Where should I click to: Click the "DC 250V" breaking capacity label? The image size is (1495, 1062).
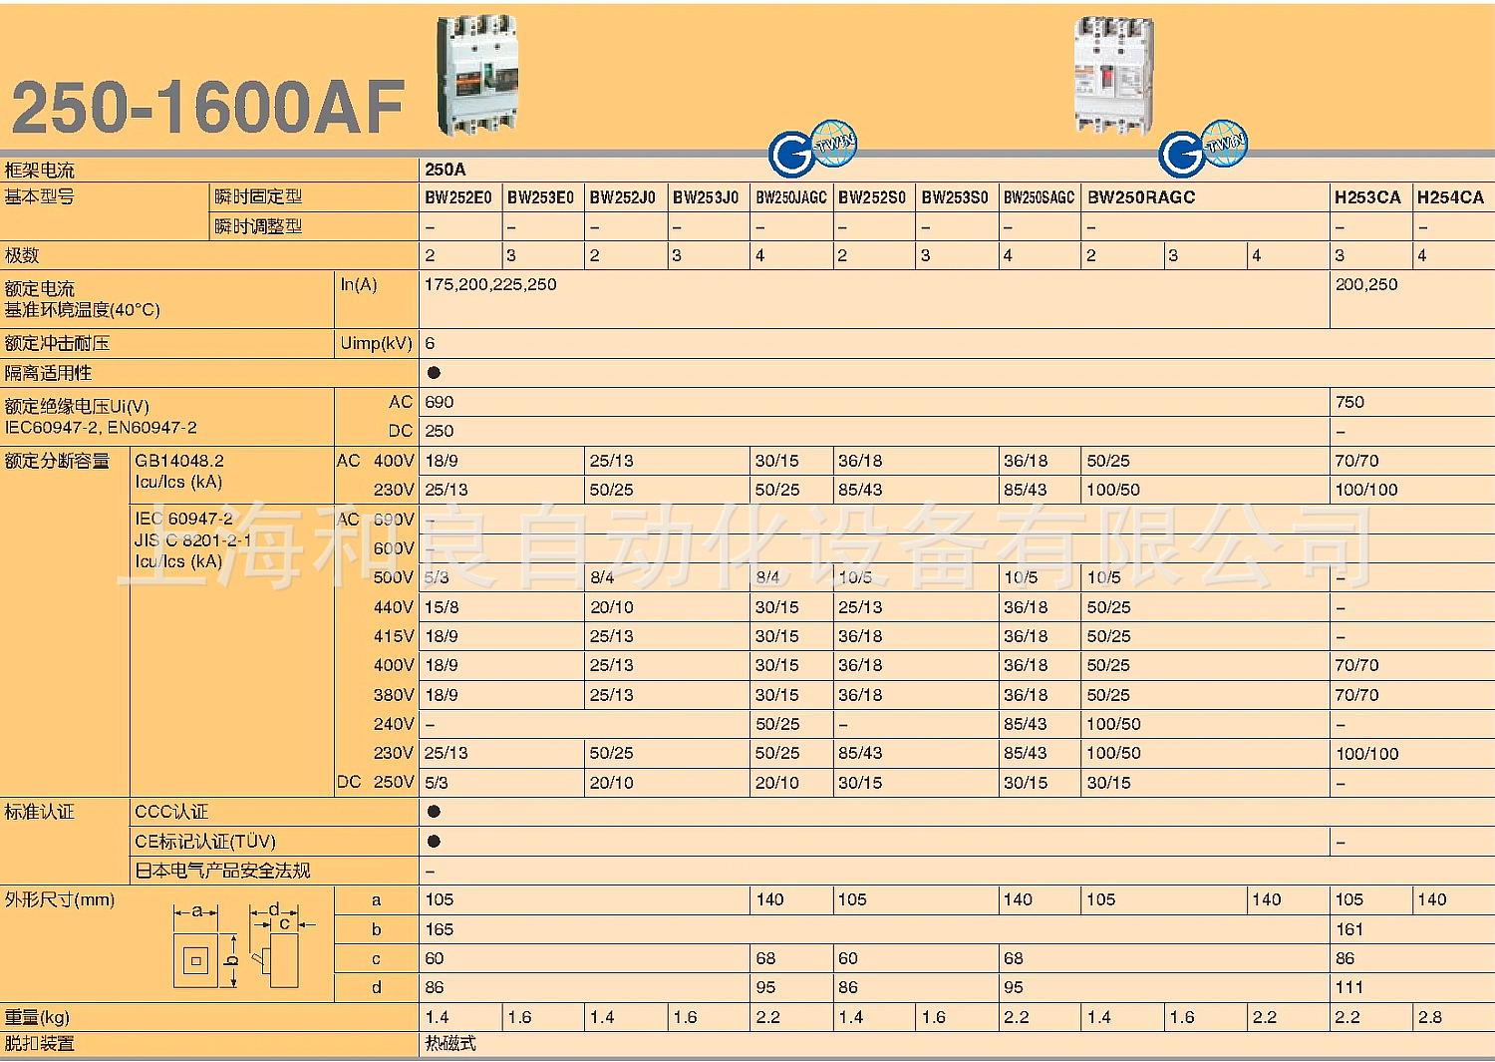pyautogui.click(x=376, y=783)
